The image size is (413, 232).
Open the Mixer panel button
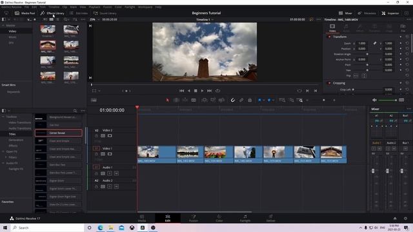click(345, 13)
